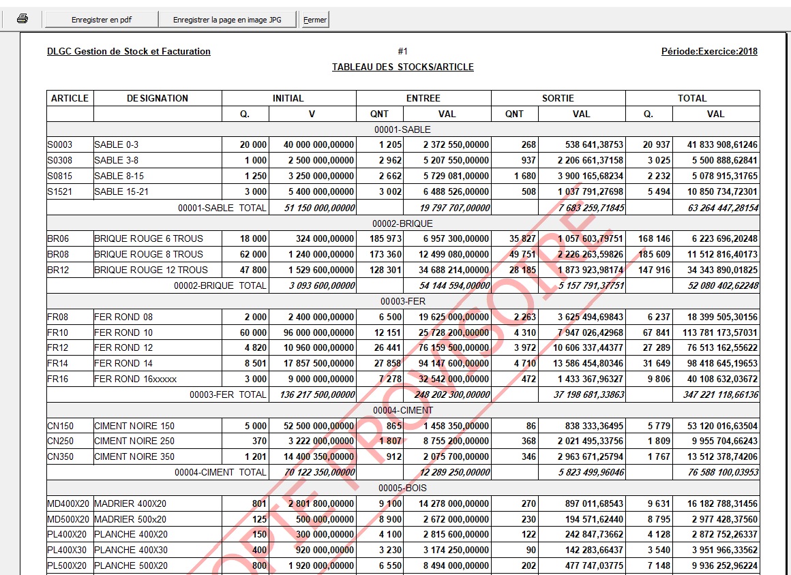Click the S0308 total value 5 500 888,62841
The width and height of the screenshot is (791, 575).
[725, 160]
